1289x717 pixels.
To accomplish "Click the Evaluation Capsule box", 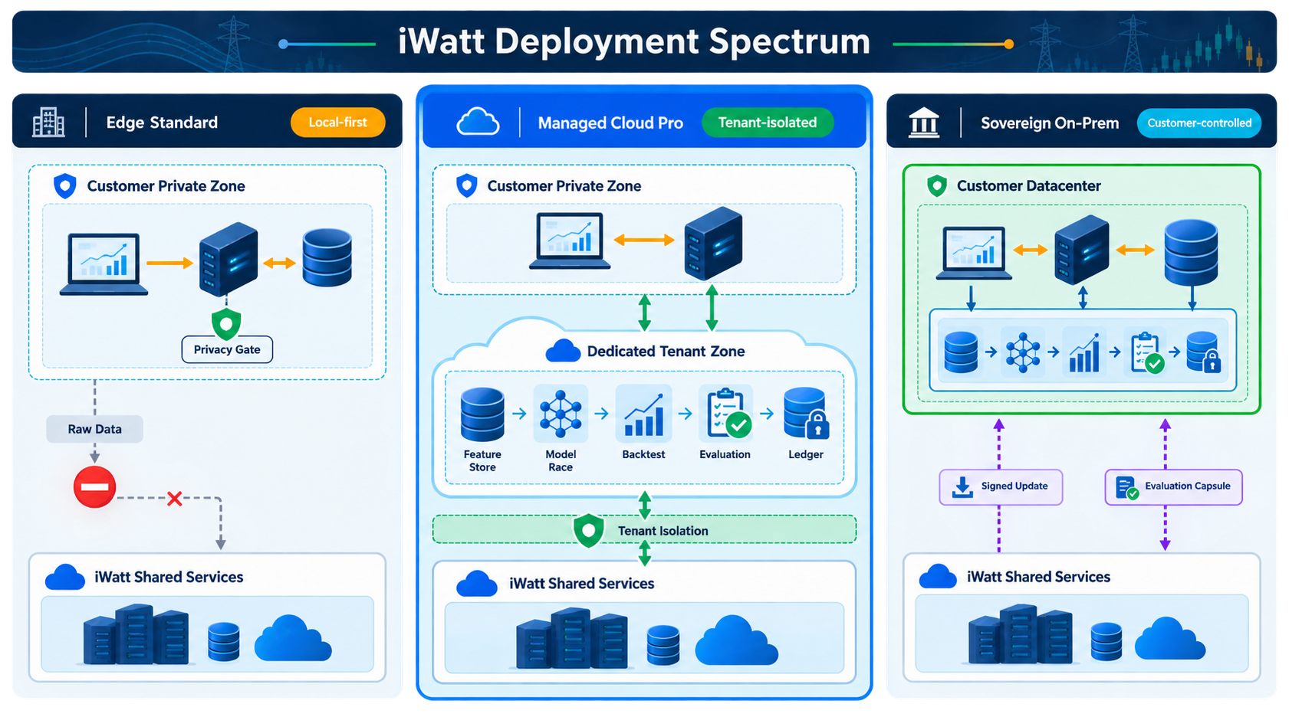I will (x=1173, y=487).
